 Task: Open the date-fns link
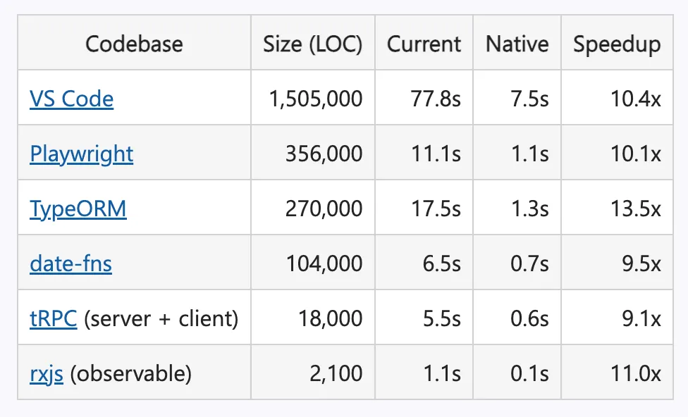70,263
